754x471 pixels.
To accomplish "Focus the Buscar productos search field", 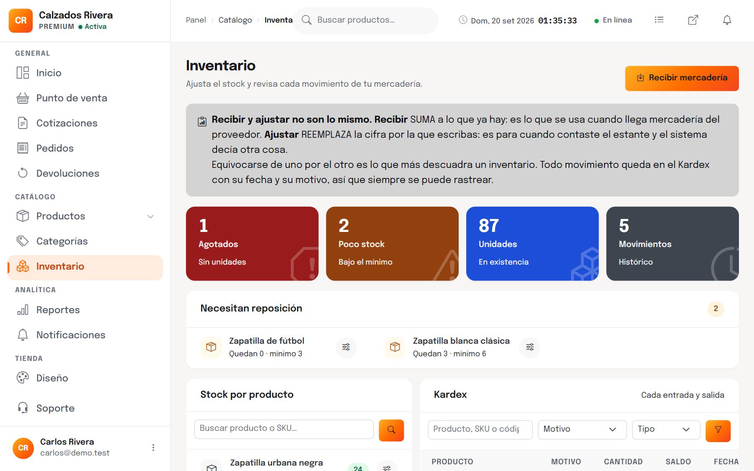I will 366,20.
